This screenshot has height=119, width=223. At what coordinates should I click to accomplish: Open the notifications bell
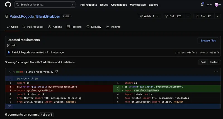coord(202,4)
